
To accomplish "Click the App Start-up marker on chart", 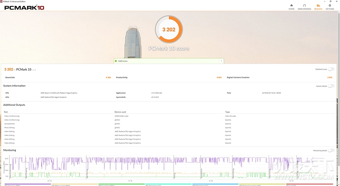I will point(87,173).
